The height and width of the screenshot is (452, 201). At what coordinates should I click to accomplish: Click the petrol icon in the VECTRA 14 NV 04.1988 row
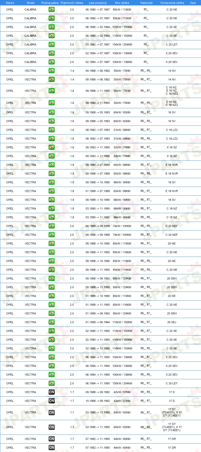(51, 71)
